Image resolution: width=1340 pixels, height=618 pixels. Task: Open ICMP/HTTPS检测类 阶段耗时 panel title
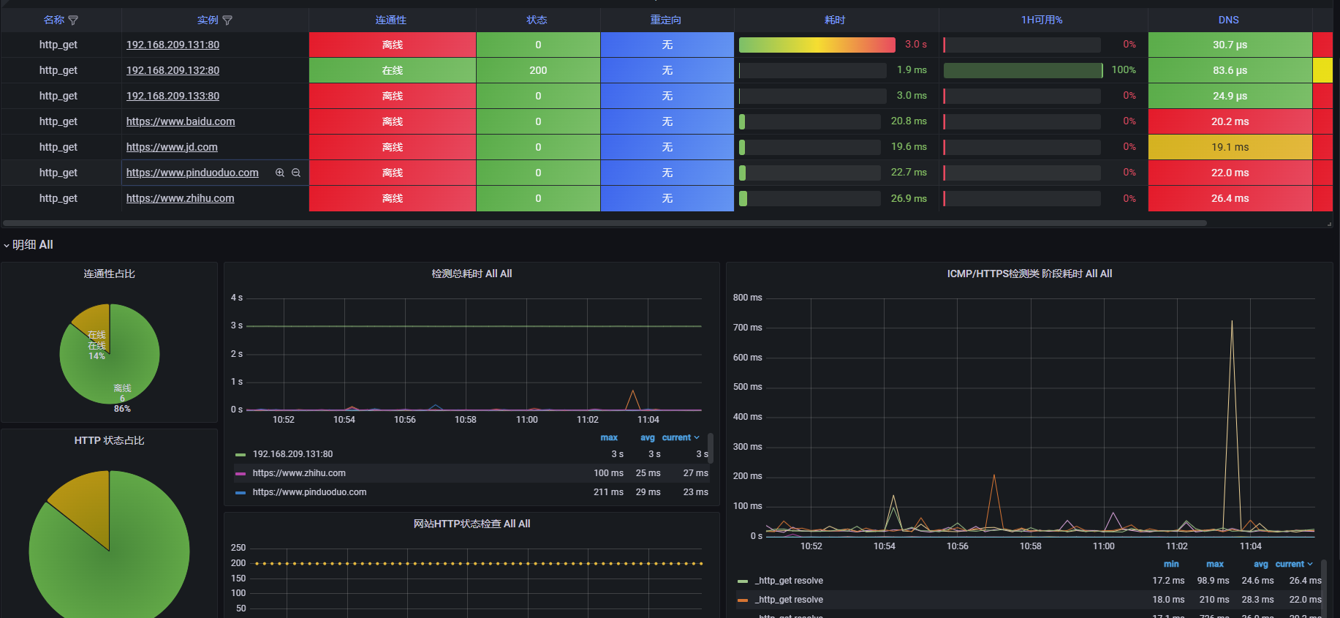(1029, 274)
